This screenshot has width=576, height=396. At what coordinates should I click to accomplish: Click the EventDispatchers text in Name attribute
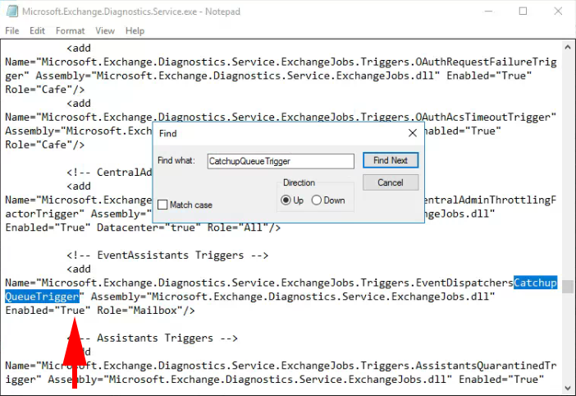coord(464,283)
